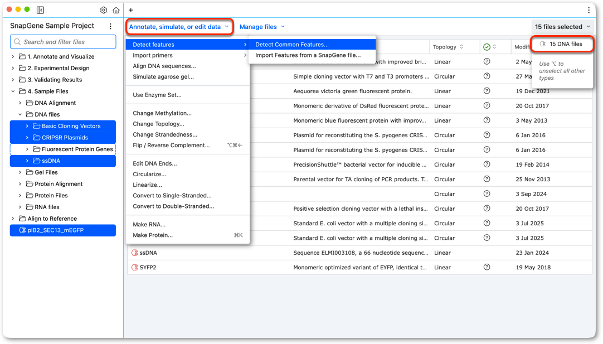Choose Detect Common Features submenu item
This screenshot has width=603, height=344.
coord(312,45)
